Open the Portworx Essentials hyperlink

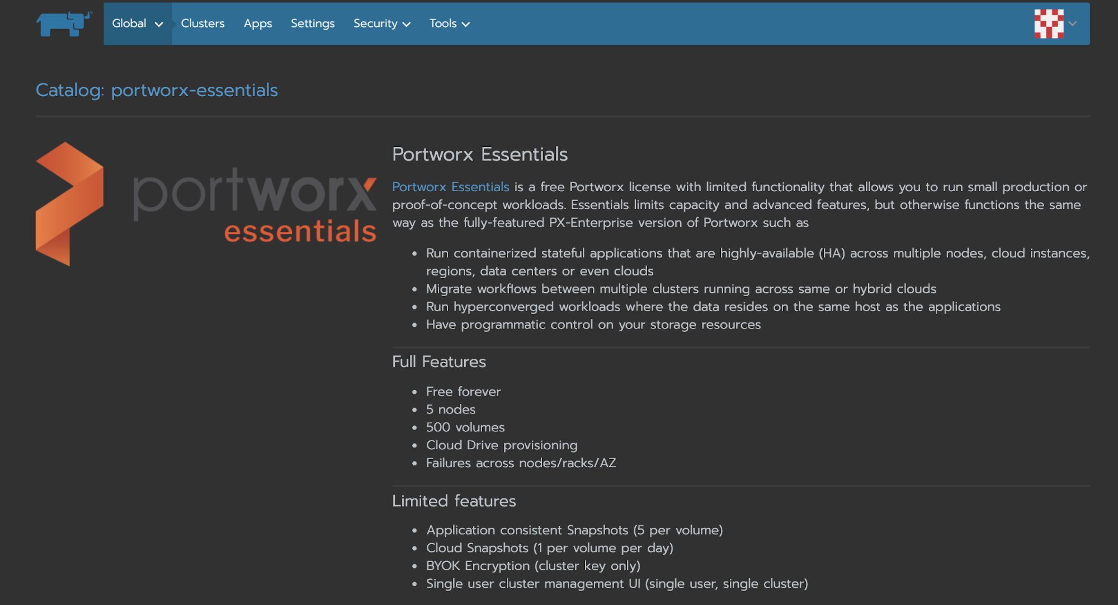[x=450, y=187]
